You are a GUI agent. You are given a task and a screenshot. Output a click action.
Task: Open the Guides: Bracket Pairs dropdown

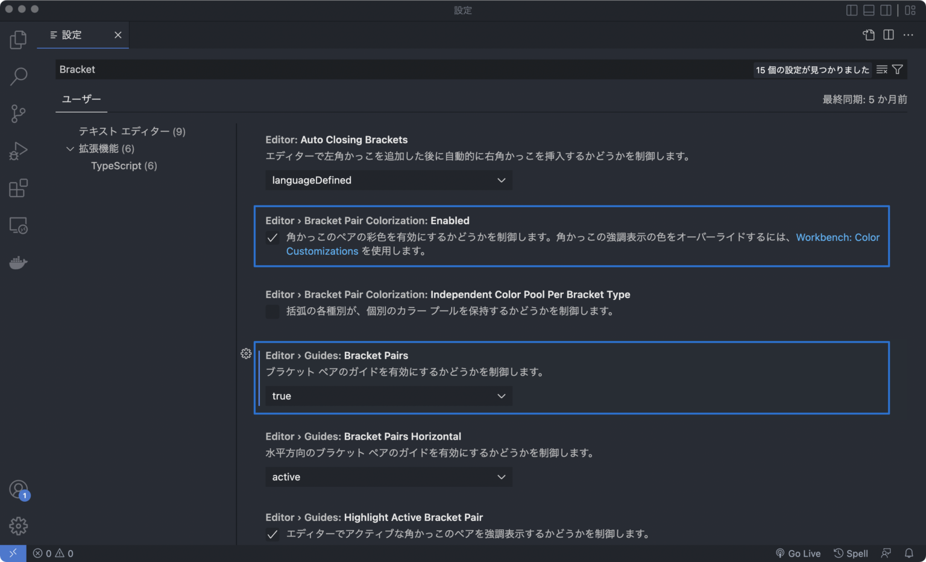[x=388, y=396]
